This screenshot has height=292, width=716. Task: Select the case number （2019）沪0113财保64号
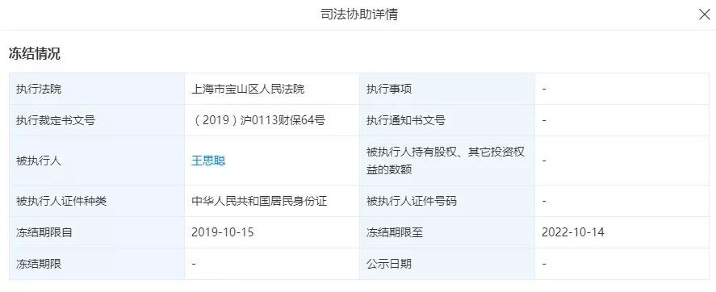tap(258, 120)
